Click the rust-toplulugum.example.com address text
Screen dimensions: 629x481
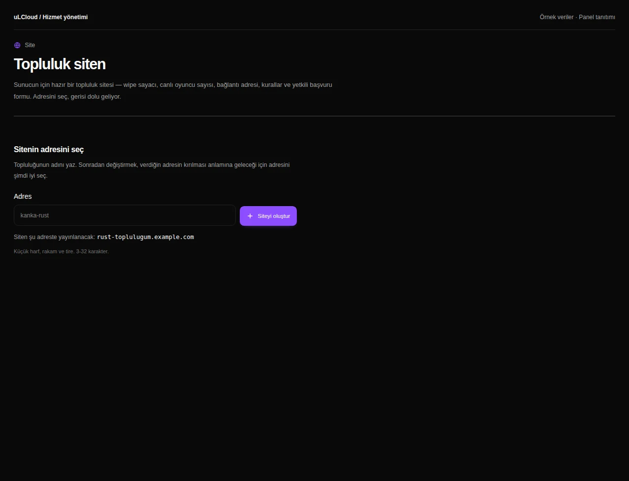point(145,237)
